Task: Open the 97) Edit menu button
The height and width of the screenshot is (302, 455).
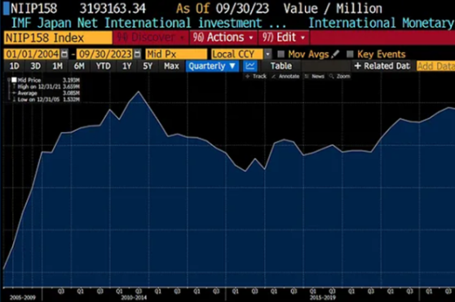Action: (x=284, y=38)
